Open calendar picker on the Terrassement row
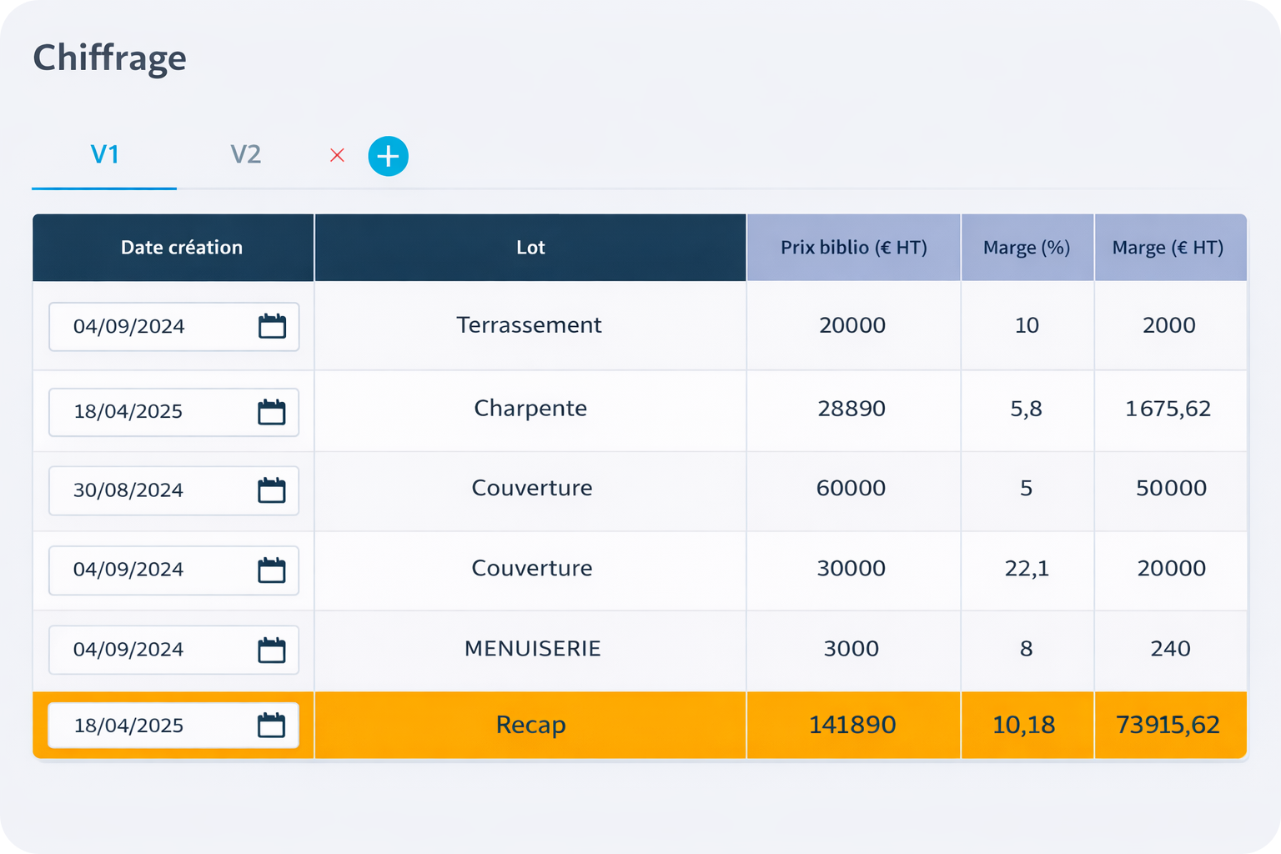This screenshot has height=854, width=1281. coord(272,327)
